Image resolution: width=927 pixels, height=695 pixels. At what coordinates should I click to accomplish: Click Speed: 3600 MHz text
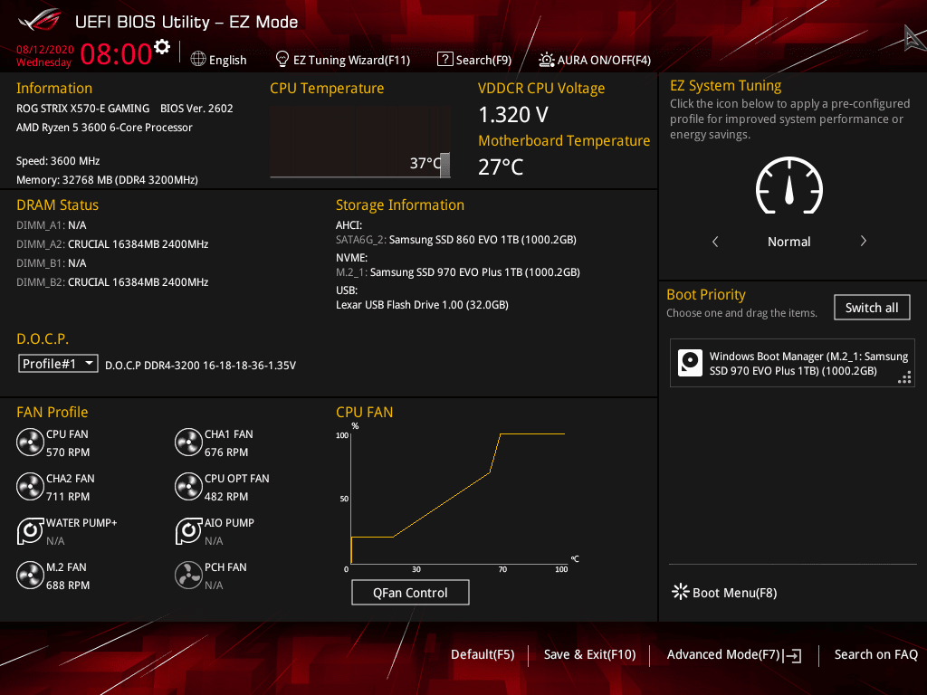pos(58,161)
